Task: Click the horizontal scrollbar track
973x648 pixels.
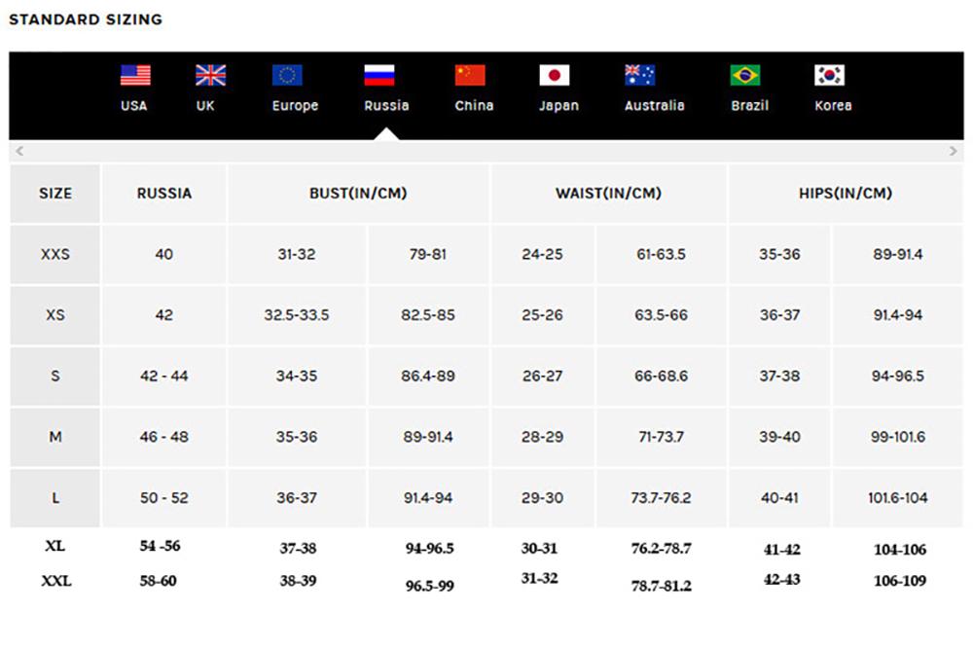Action: click(x=486, y=152)
